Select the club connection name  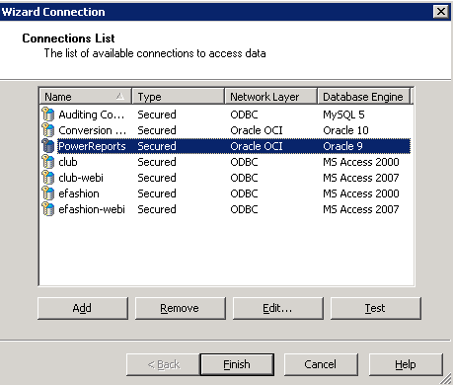(68, 162)
